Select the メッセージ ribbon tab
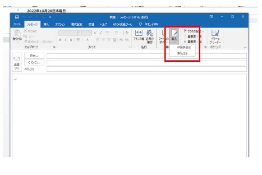 32,24
